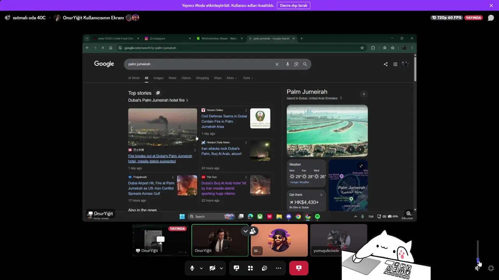Mute stream volume speaker icon
The height and width of the screenshot is (280, 499).
[477, 268]
